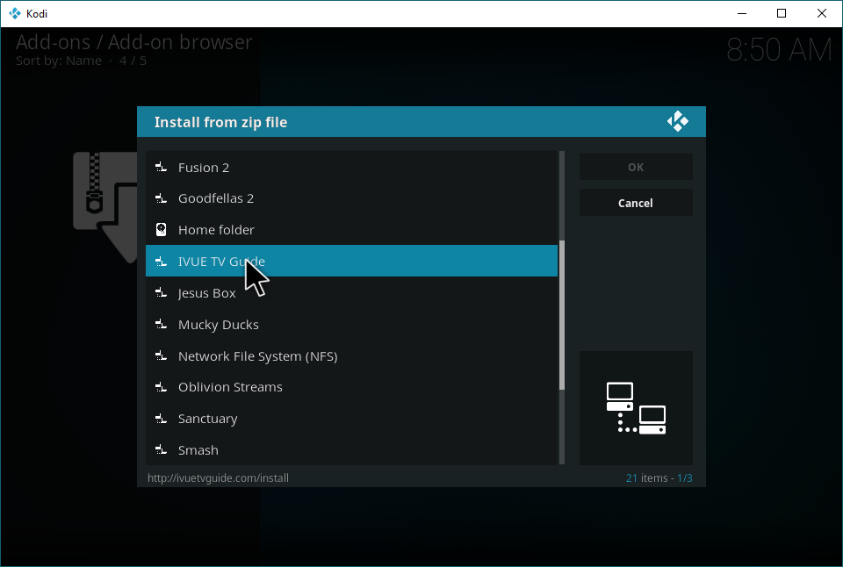Click the 8:50 AM clock
The height and width of the screenshot is (567, 843).
(779, 50)
